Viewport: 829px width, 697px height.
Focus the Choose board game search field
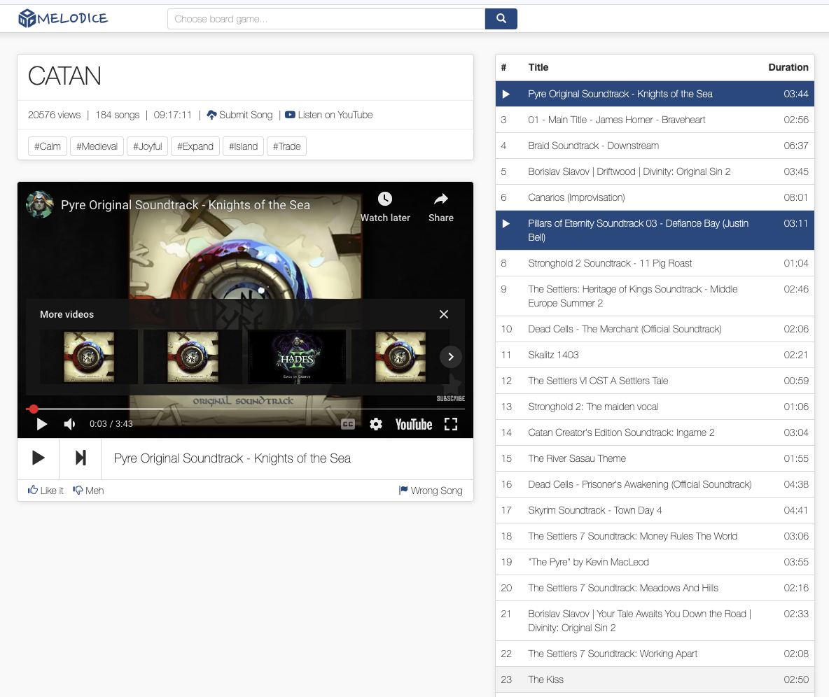pos(326,19)
